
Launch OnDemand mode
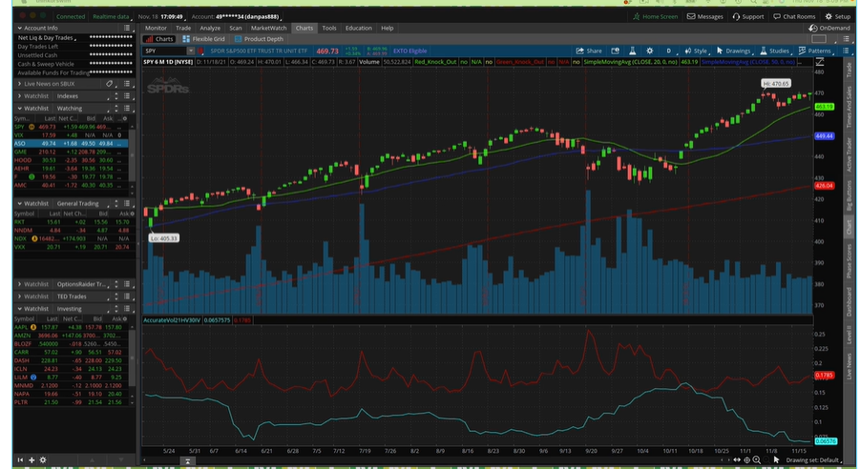click(x=829, y=28)
